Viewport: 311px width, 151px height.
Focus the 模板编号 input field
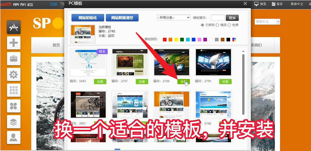[218, 18]
